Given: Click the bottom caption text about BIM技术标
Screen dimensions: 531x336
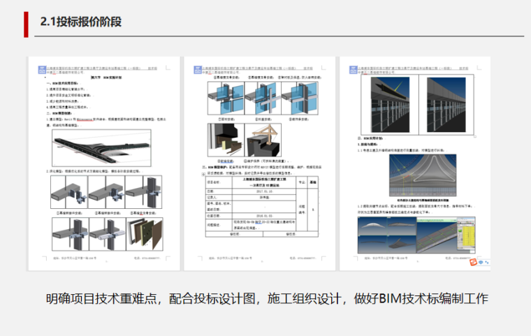Looking at the screenshot, I should [x=265, y=298].
